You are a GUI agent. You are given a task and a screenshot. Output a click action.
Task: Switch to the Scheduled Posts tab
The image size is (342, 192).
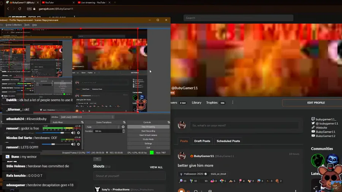(x=228, y=141)
